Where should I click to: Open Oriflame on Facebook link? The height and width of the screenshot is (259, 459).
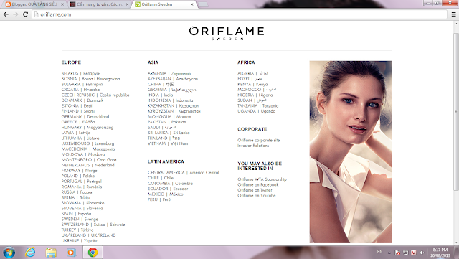(x=258, y=185)
